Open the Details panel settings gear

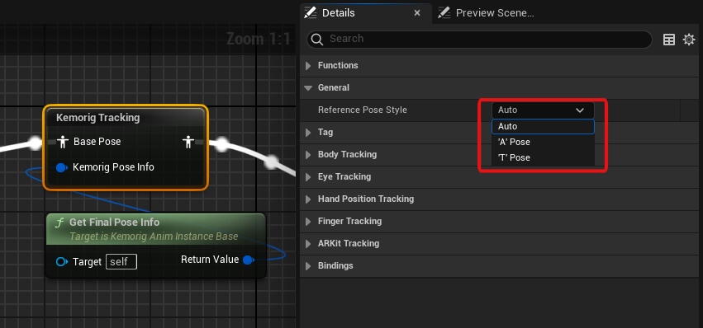pos(689,40)
